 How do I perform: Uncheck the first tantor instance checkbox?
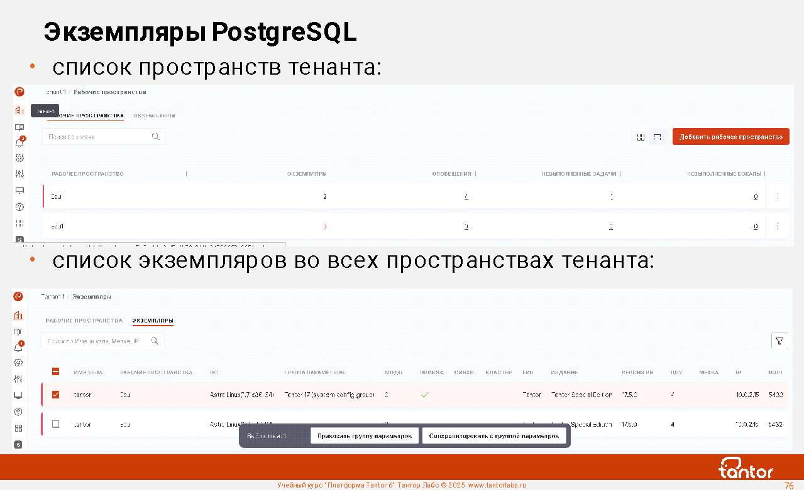(x=55, y=395)
